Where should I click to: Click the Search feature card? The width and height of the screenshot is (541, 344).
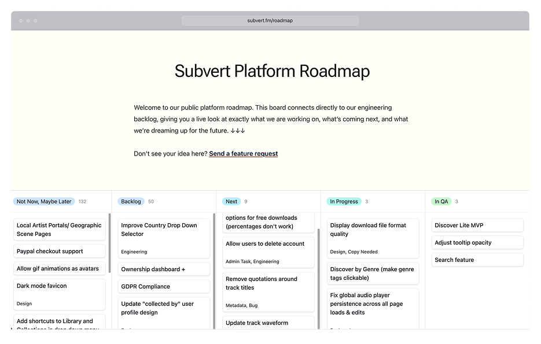coord(477,260)
